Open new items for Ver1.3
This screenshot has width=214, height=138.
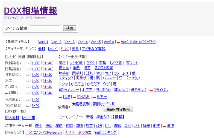69,42
